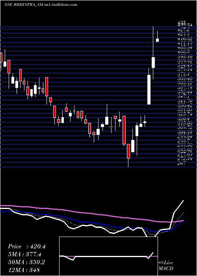Click the '<<Live MACD' label
The height and width of the screenshot is (276, 197).
coord(166,265)
